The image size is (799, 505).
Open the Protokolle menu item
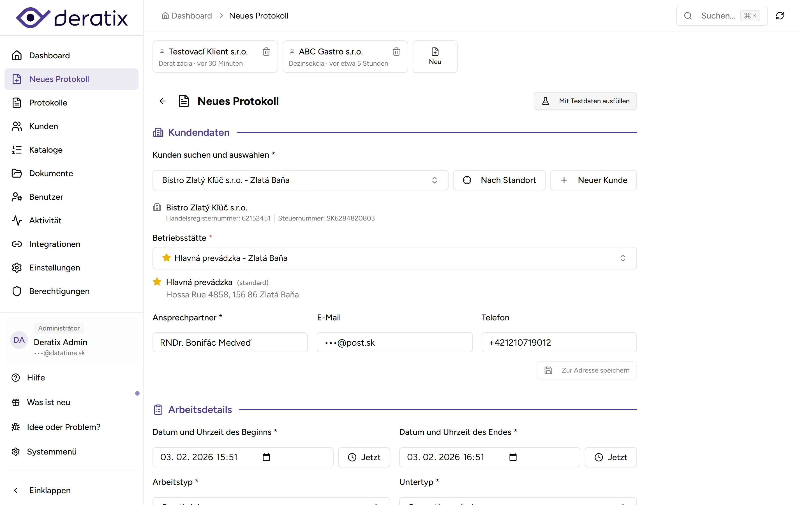(48, 103)
